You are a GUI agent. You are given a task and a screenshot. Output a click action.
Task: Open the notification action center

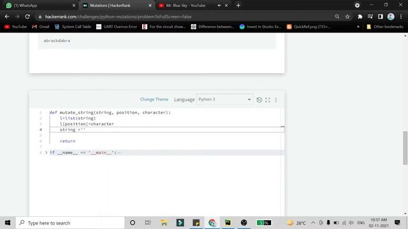click(397, 223)
